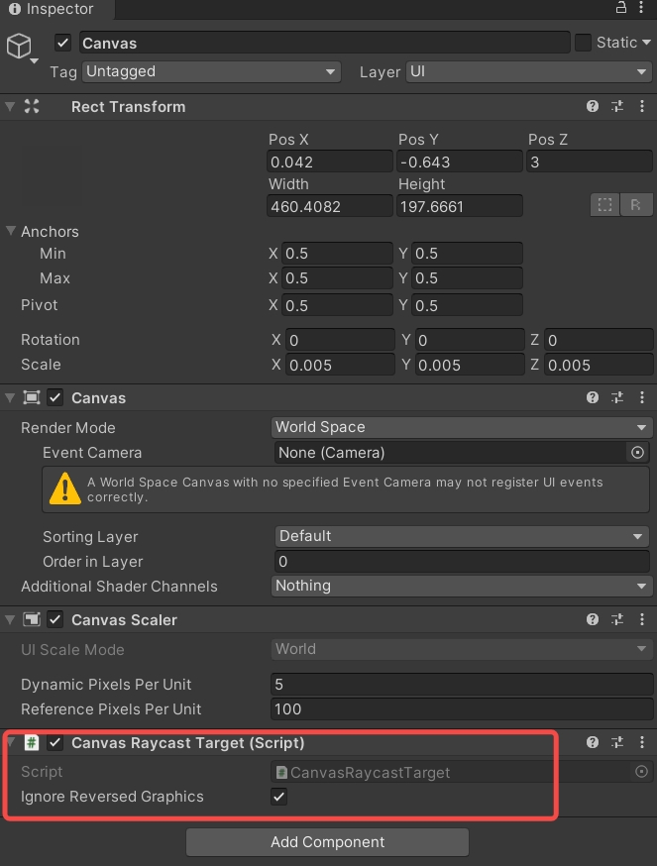The image size is (657, 866).
Task: Disable the Canvas GameObject active checkbox
Action: click(63, 43)
